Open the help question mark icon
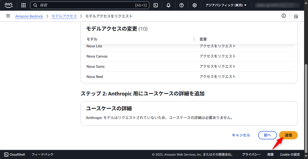 click(x=181, y=5)
